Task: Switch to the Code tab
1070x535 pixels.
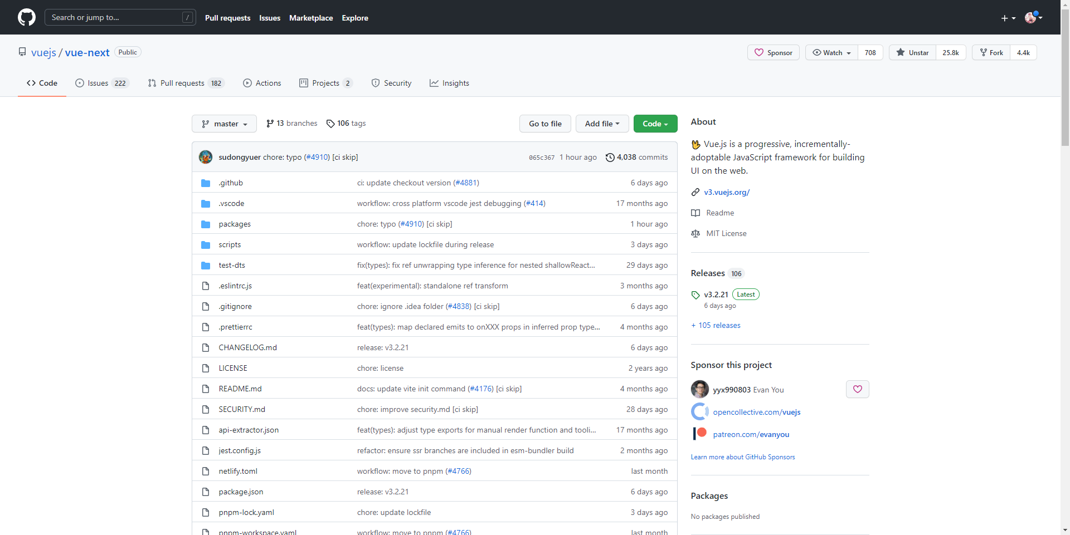Action: [x=42, y=83]
